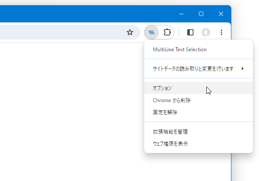Expand the submenu arrow beside サイトデータ
The height and width of the screenshot is (181, 259).
click(x=243, y=69)
